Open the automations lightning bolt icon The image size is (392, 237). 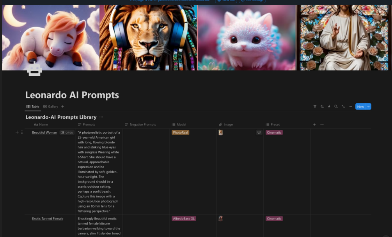pos(329,106)
